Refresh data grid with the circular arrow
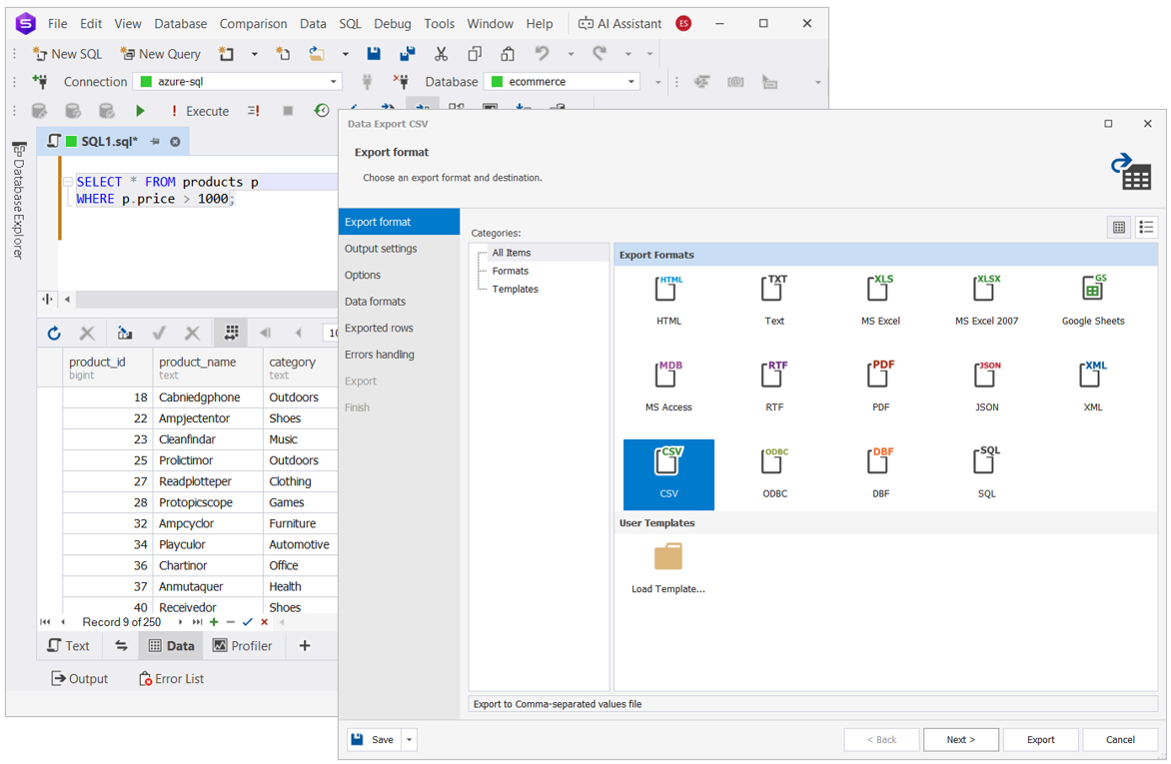This screenshot has height=764, width=1171. pos(54,334)
